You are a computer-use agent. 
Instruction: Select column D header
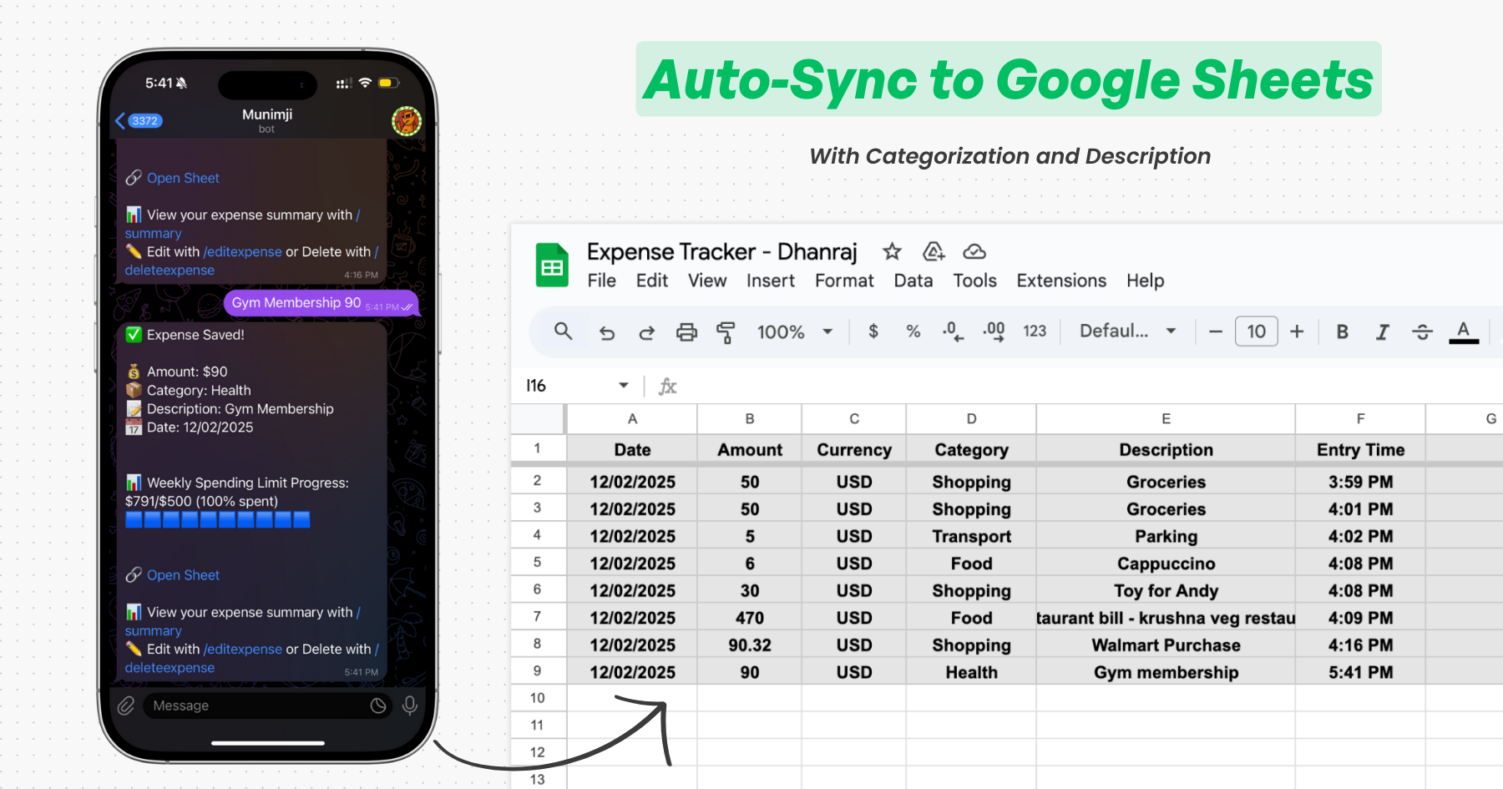pyautogui.click(x=971, y=418)
